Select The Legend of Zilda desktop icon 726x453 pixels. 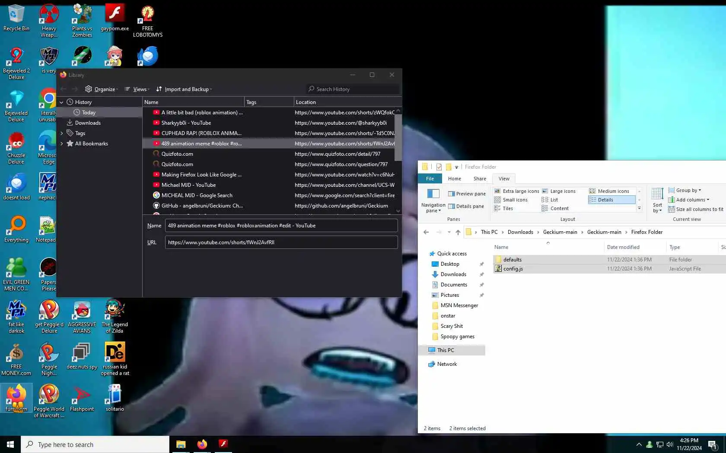(x=115, y=317)
